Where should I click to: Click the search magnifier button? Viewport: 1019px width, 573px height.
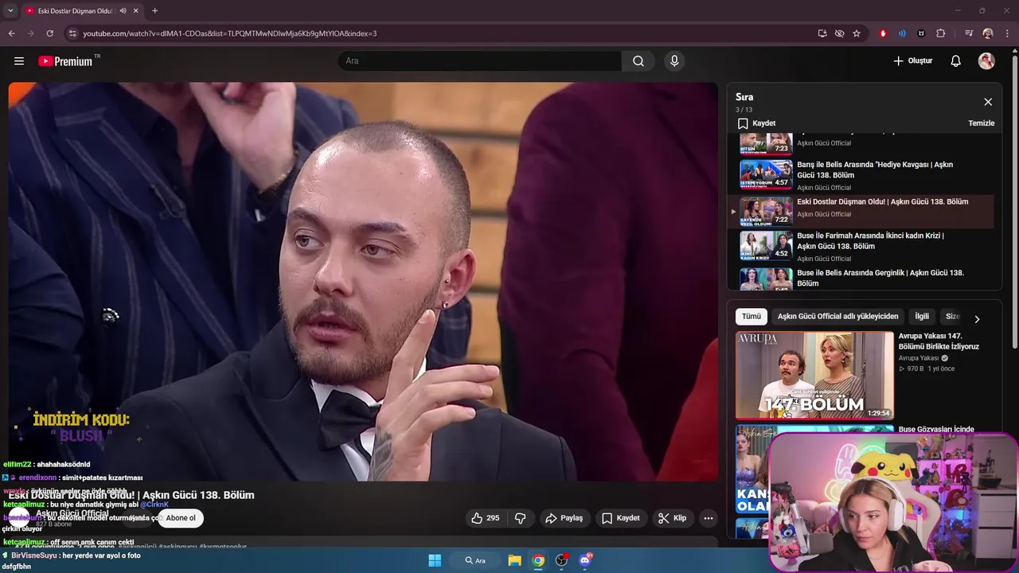point(638,61)
